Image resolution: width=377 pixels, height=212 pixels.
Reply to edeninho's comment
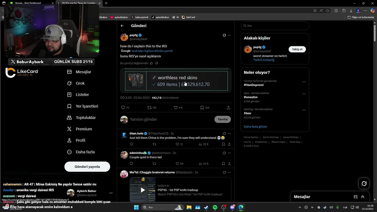coord(131,164)
